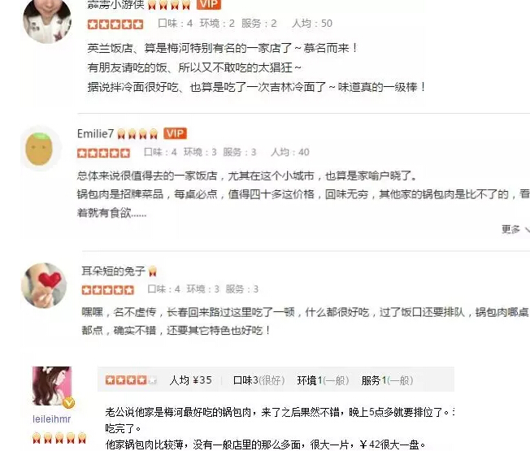Click the verified V badge on leileihmr's avatar
The image size is (530, 451).
[x=68, y=402]
